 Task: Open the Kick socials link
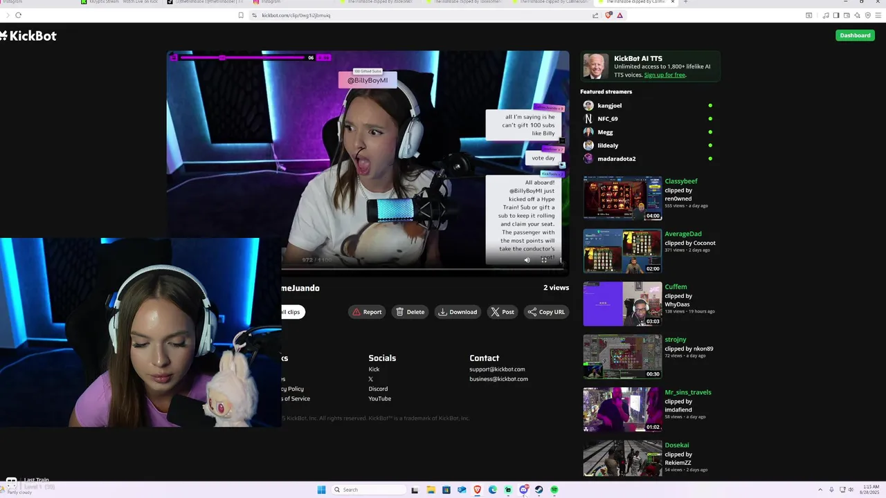(374, 369)
